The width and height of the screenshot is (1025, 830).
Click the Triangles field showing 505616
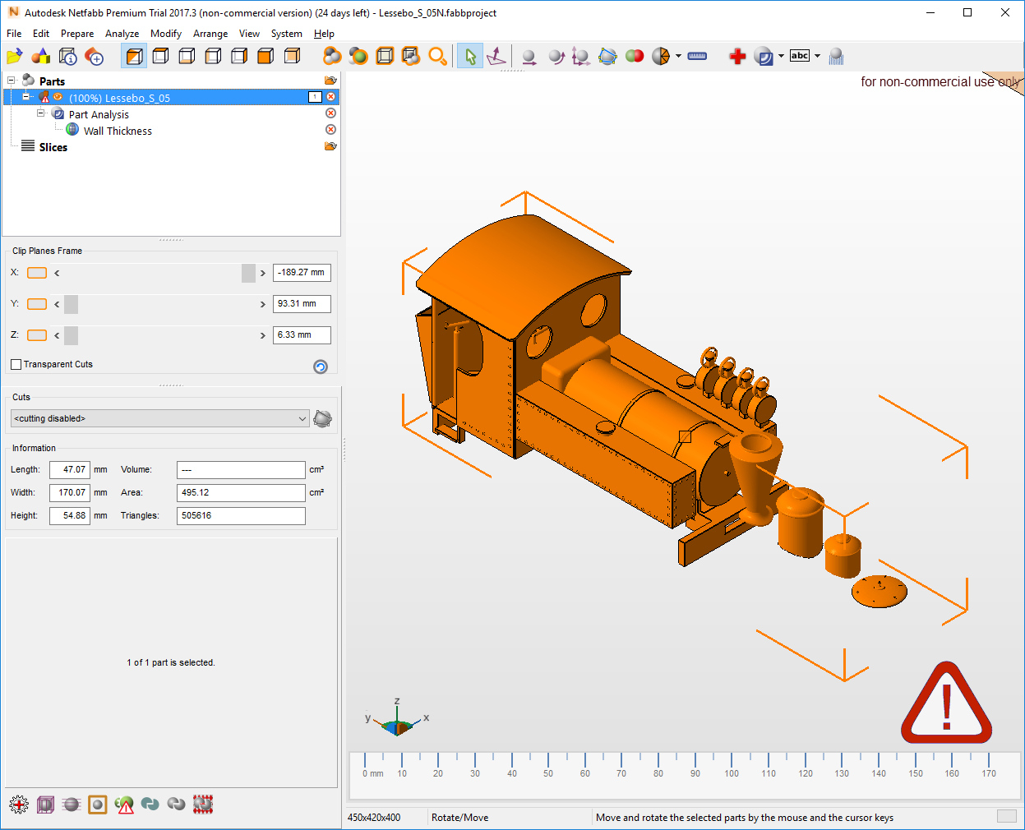tap(241, 515)
